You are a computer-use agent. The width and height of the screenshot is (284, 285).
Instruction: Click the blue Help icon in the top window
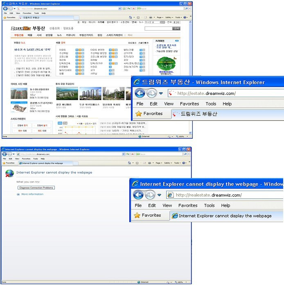click(x=185, y=18)
